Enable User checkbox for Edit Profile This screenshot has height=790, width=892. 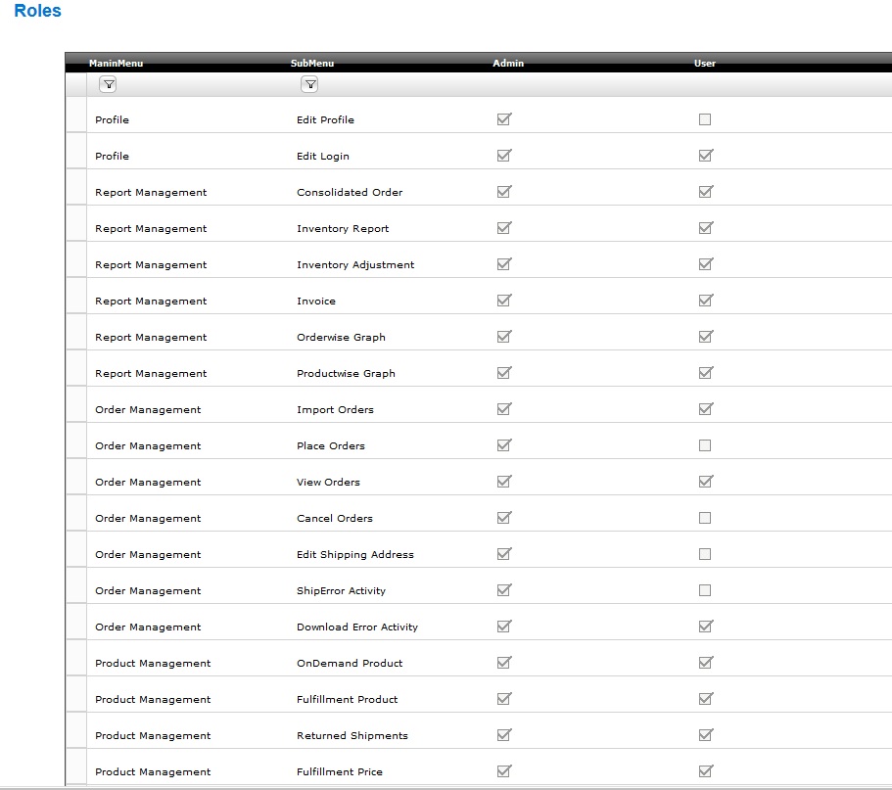coord(705,119)
